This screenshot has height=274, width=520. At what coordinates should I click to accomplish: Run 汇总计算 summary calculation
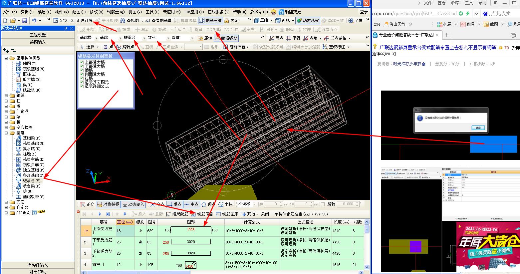coord(82,21)
